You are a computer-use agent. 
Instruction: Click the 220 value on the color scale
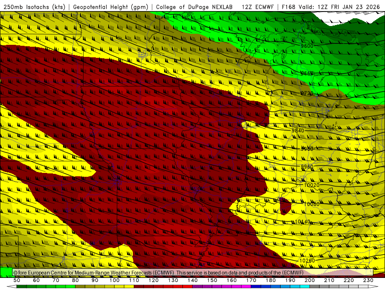348,280
